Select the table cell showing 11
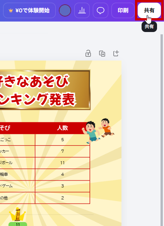 [x=62, y=163]
